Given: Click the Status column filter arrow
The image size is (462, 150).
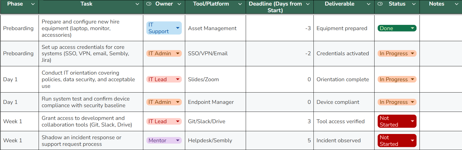Looking at the screenshot, I should click(414, 4).
